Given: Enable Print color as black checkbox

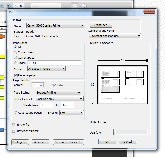Looking at the screenshot, I should (13, 131).
